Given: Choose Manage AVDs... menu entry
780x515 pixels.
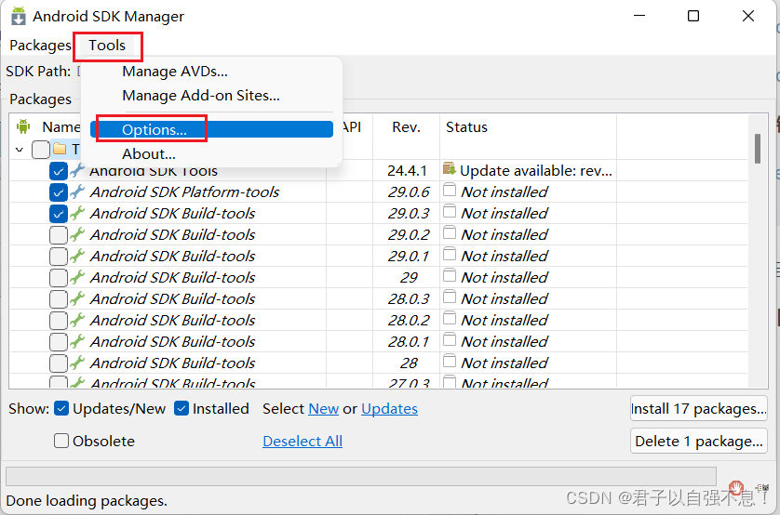Looking at the screenshot, I should tap(175, 72).
